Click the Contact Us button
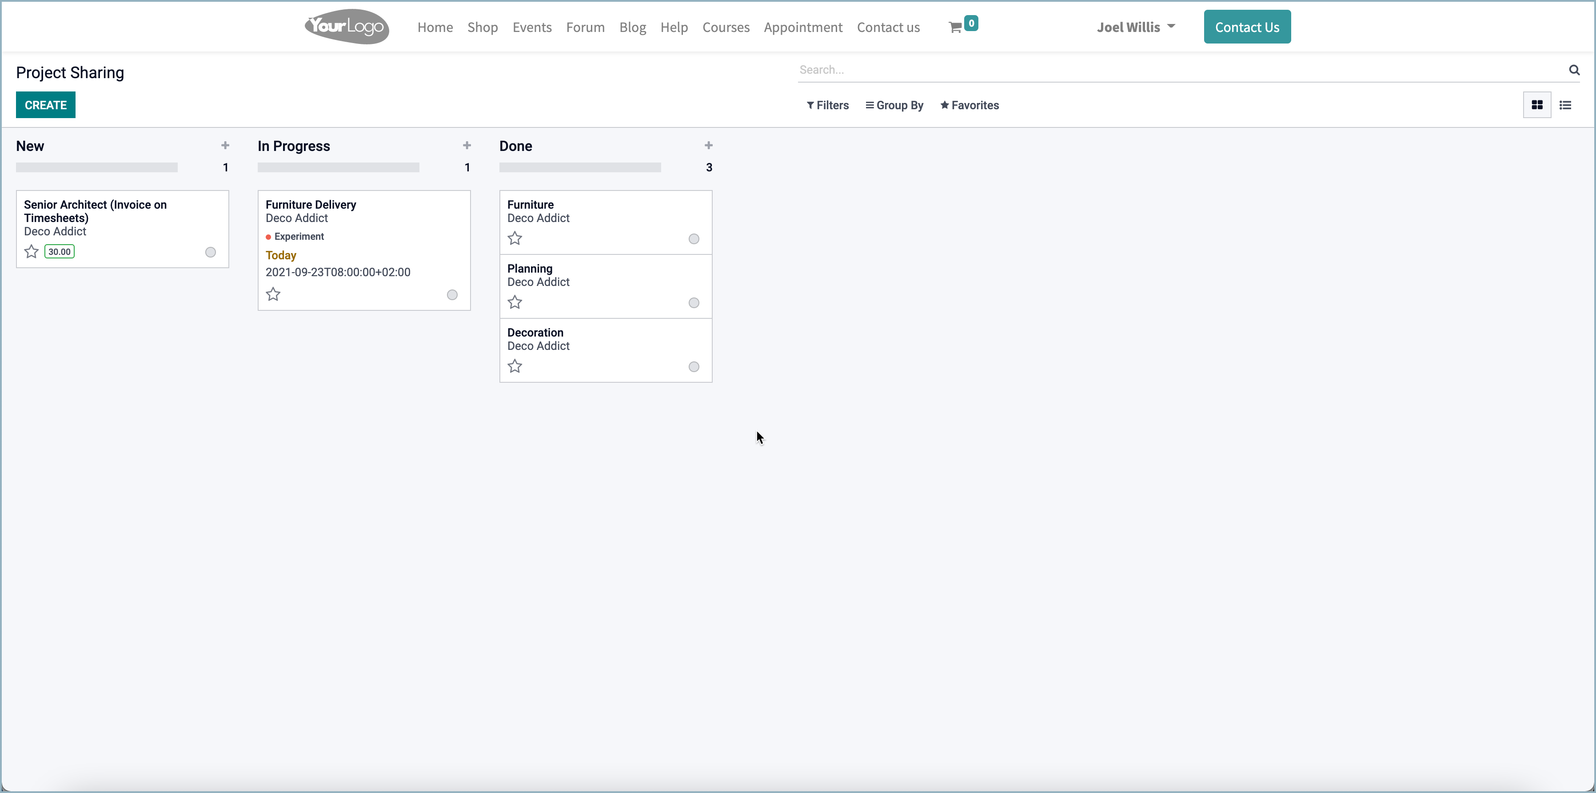This screenshot has height=793, width=1596. pyautogui.click(x=1247, y=27)
